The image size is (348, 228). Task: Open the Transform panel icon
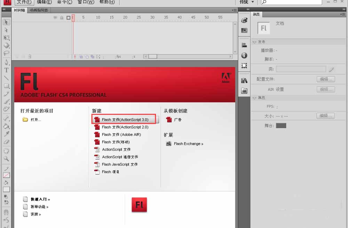coord(244,66)
